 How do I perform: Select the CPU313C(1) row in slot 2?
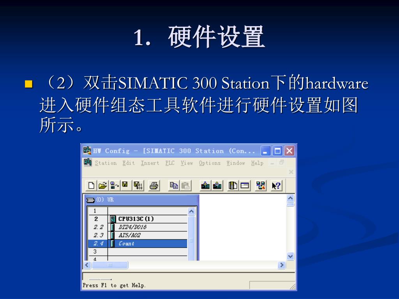point(138,219)
